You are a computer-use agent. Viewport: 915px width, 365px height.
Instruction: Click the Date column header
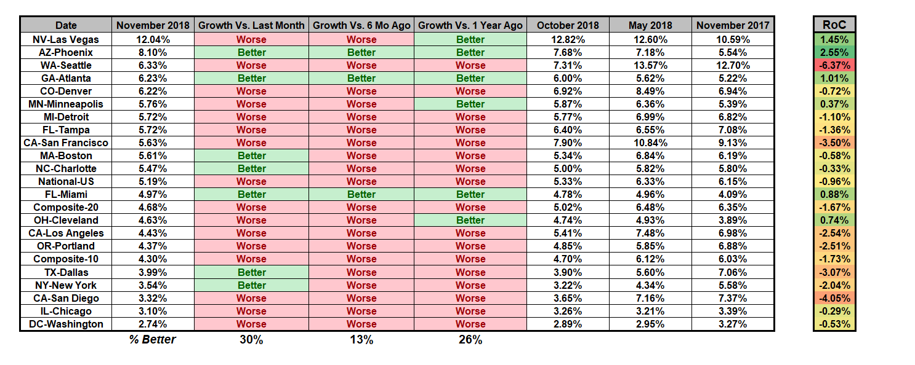[x=66, y=25]
